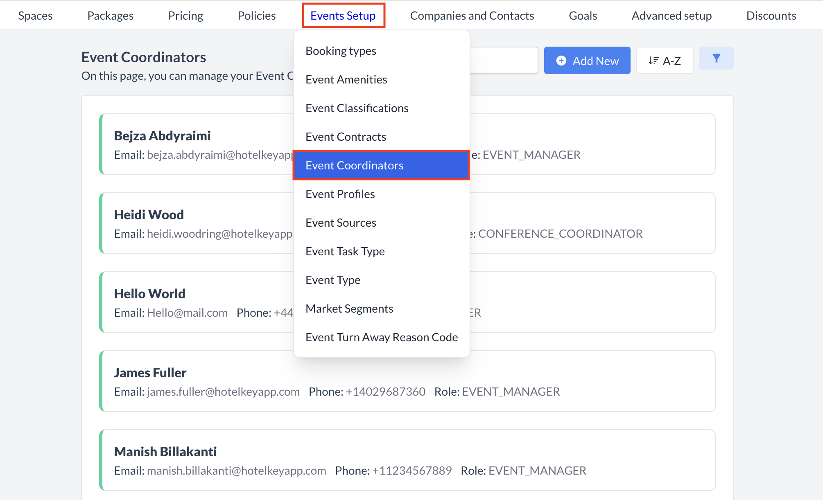This screenshot has height=500, width=823.
Task: Expand the Advanced setup menu
Action: (x=671, y=16)
